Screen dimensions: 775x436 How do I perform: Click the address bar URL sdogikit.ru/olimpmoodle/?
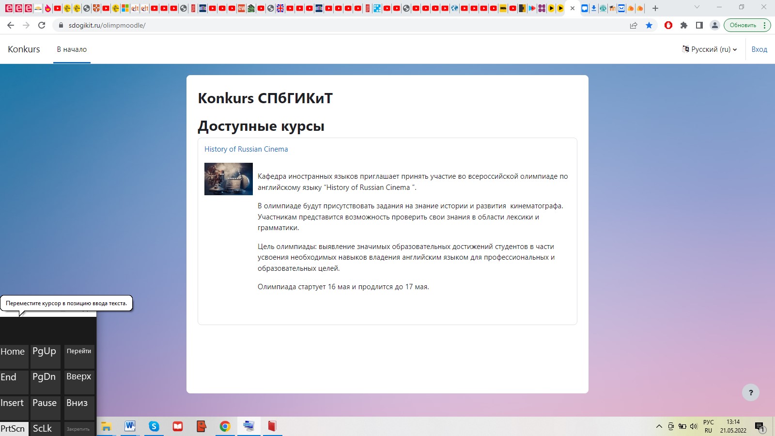[107, 25]
